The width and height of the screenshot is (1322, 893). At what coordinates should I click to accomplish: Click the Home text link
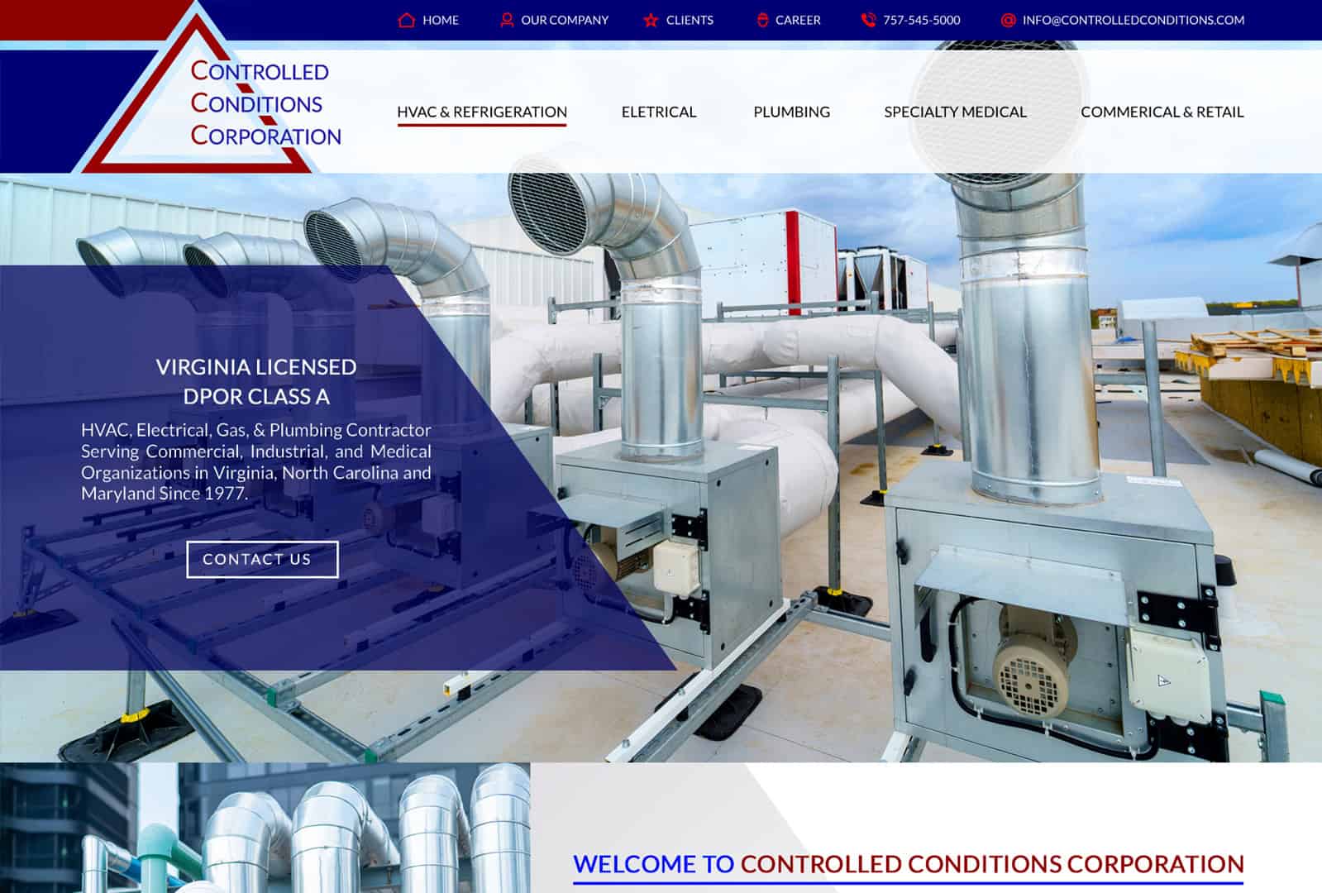pos(441,20)
